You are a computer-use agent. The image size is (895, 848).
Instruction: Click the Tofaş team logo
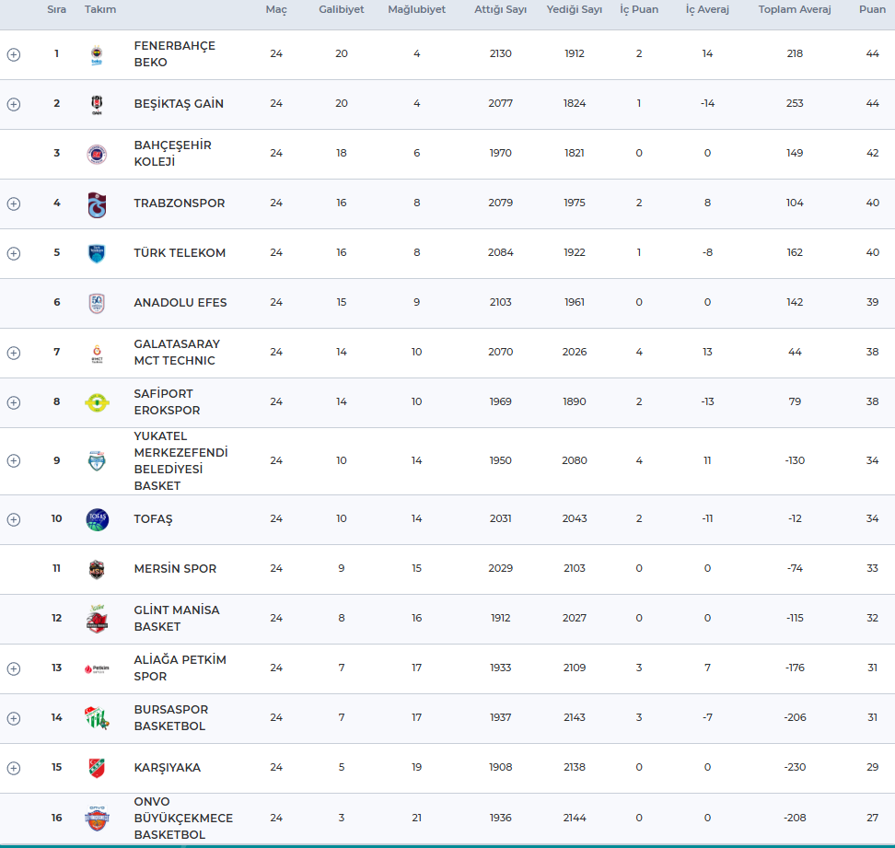click(97, 519)
